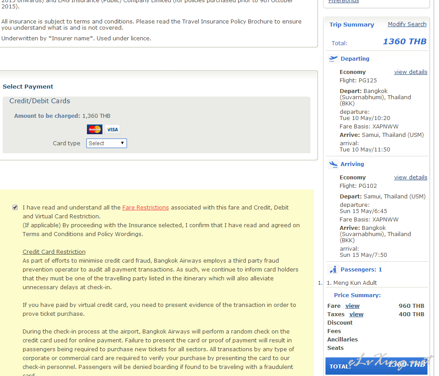The height and width of the screenshot is (376, 439).
Task: Click the Sun 15 May/7:50 arrival time
Action: (364, 255)
